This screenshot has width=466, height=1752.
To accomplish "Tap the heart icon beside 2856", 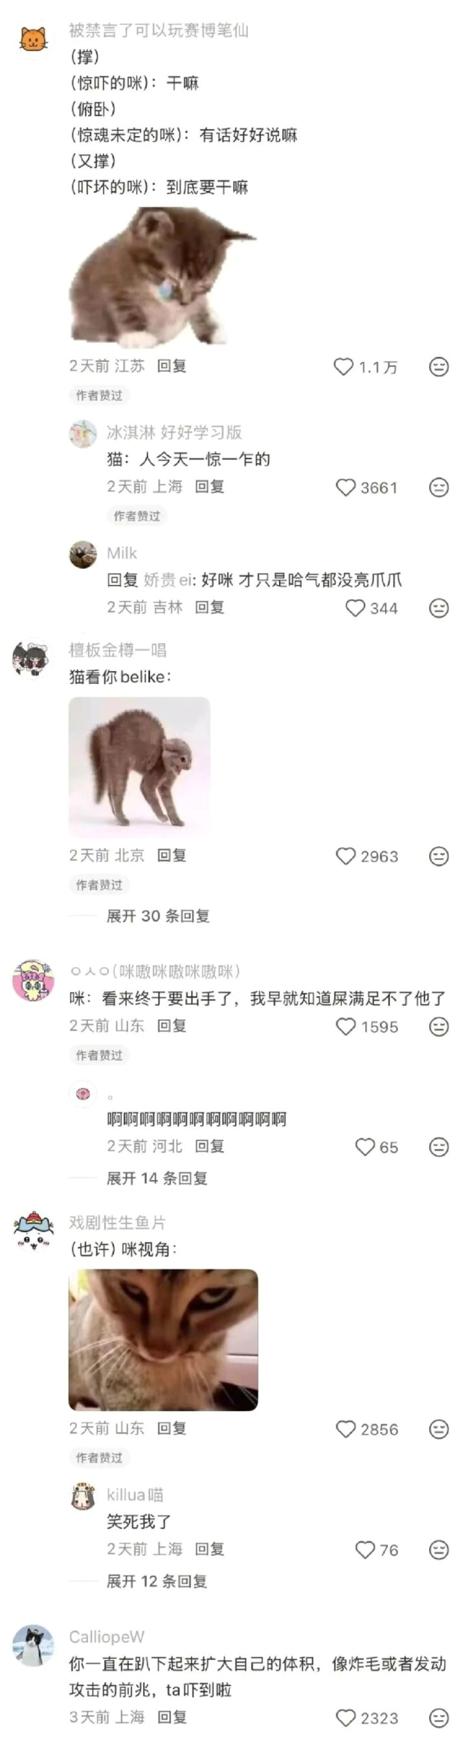I will pyautogui.click(x=346, y=1429).
